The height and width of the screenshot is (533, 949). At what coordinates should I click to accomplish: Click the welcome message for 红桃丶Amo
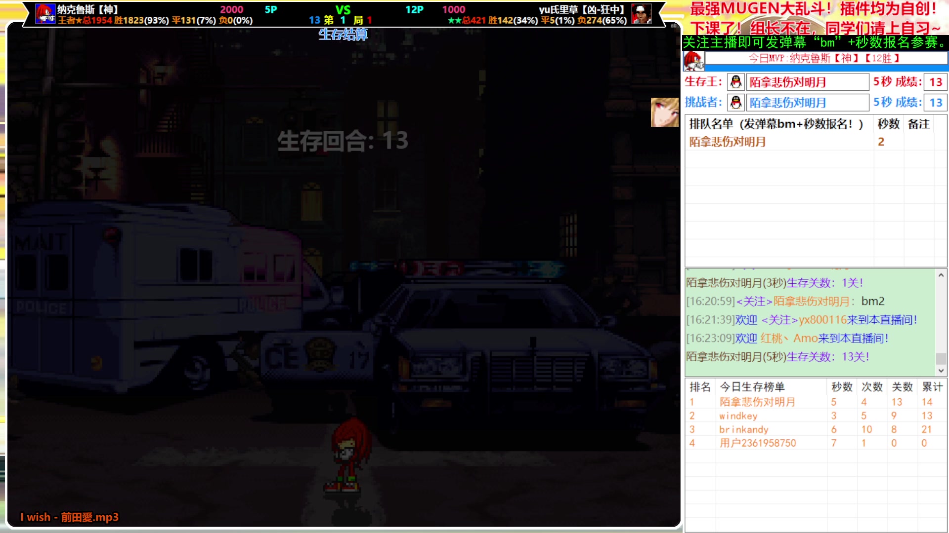[x=787, y=338]
